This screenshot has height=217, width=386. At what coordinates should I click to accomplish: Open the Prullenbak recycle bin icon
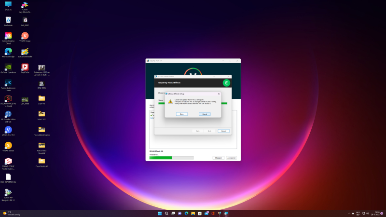tap(8, 20)
